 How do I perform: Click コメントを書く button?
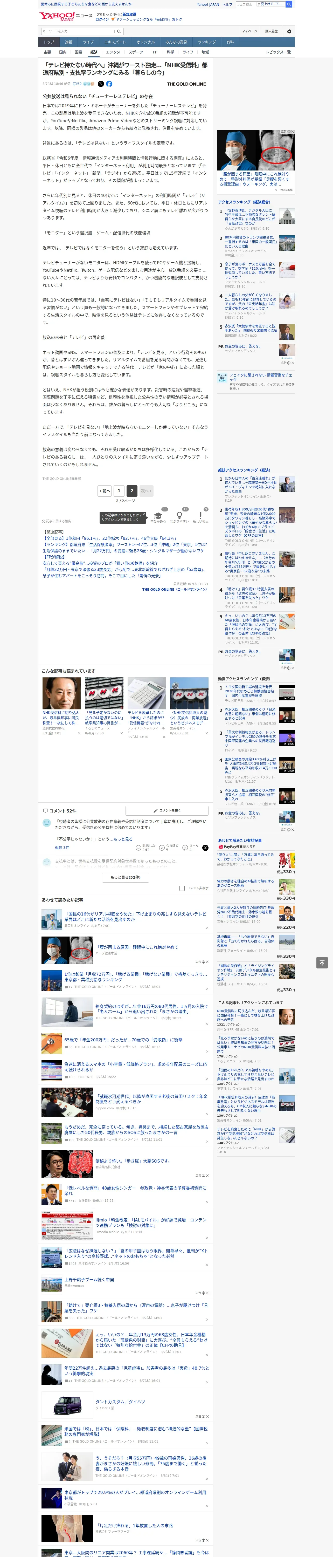167,810
